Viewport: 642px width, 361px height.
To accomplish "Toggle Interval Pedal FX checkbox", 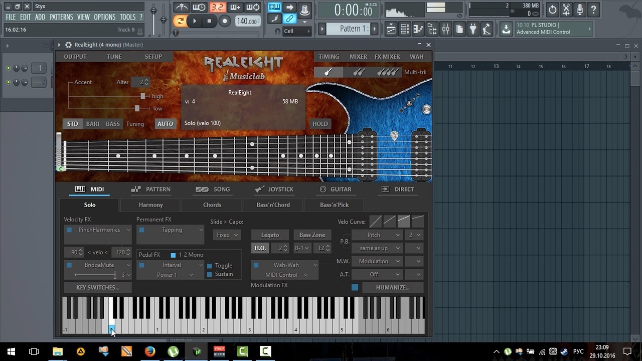I will 142,265.
